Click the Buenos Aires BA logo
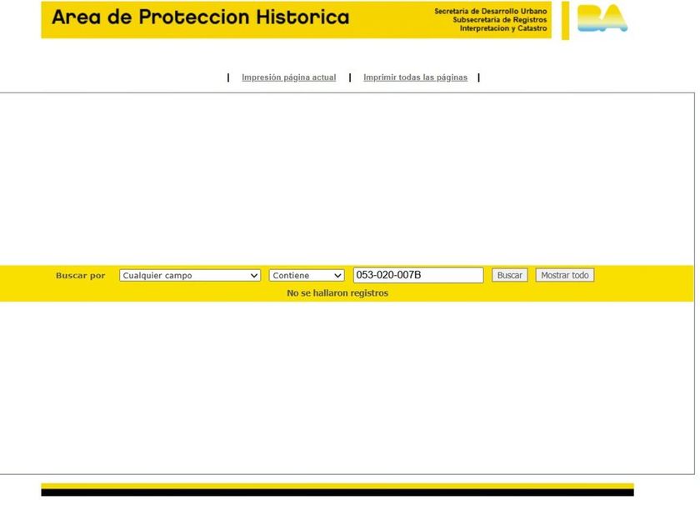Viewport: 700px width, 525px height. coord(602,18)
